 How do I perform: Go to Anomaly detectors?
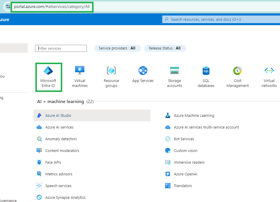pyautogui.click(x=61, y=139)
